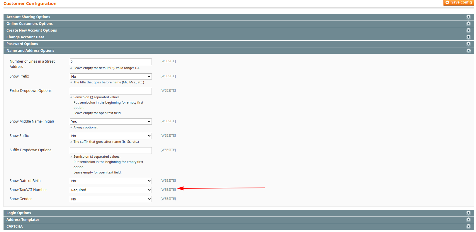Click the title-before-name hint under Show Prefix
The image size is (476, 232).
pyautogui.click(x=109, y=83)
